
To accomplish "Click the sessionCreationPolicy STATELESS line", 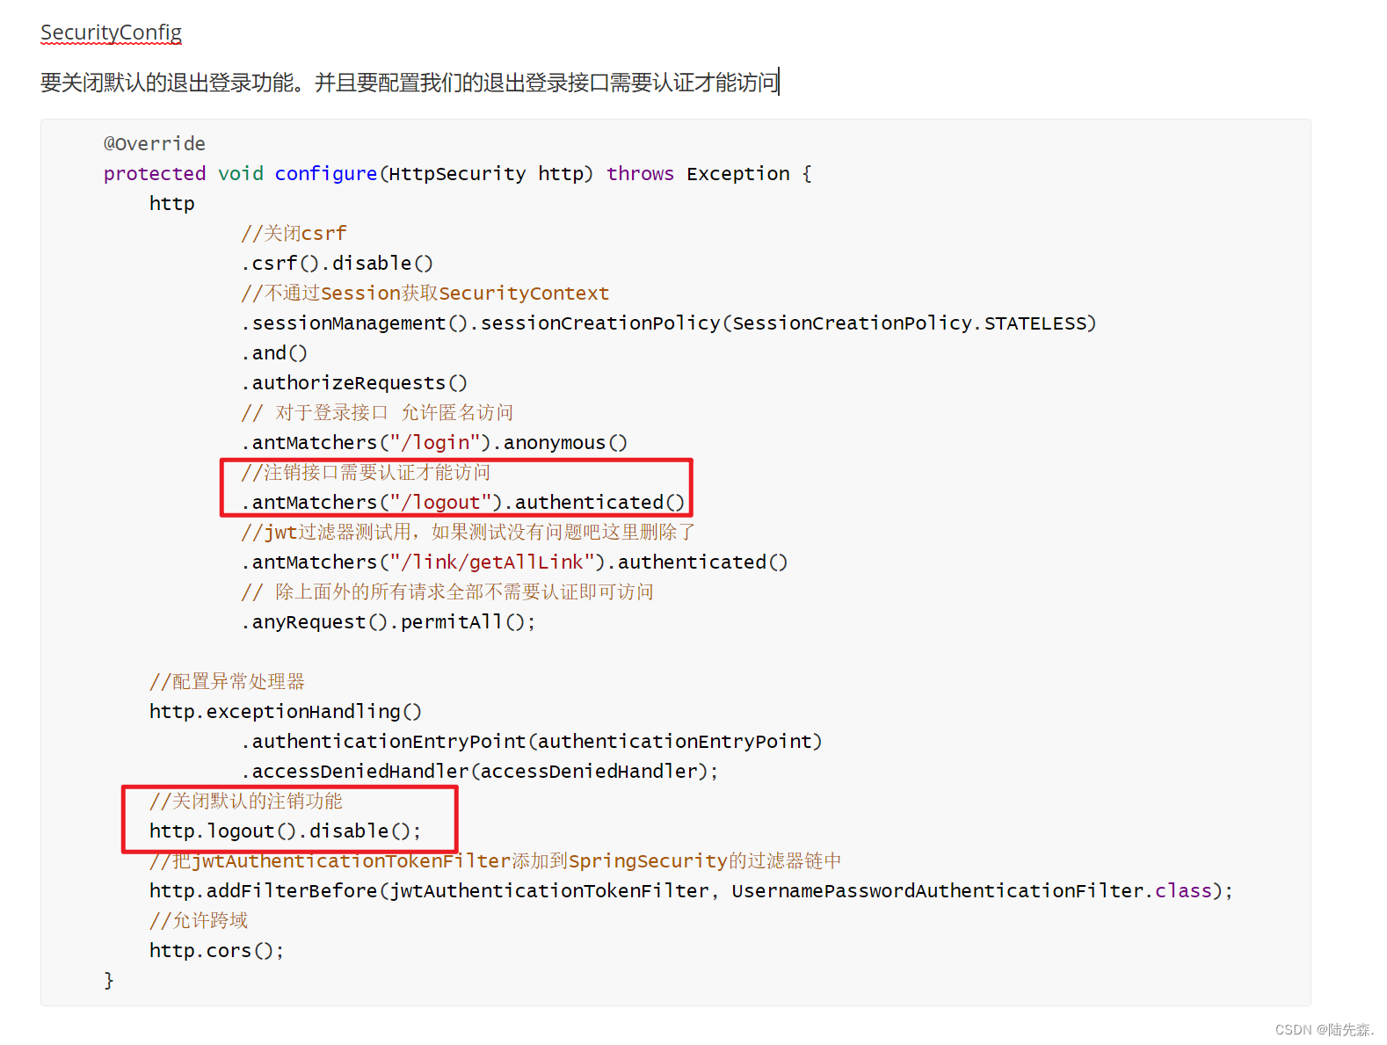I will tap(669, 323).
